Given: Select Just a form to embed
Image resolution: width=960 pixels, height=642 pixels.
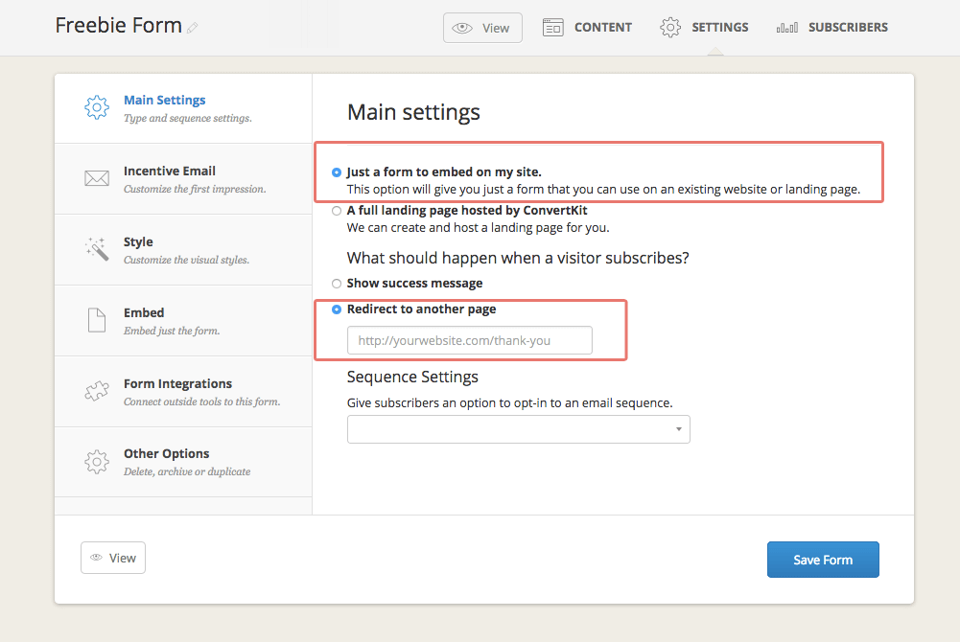Looking at the screenshot, I should point(337,172).
